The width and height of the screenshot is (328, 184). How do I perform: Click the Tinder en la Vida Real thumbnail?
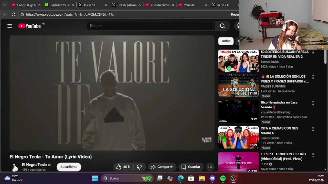pos(239,61)
